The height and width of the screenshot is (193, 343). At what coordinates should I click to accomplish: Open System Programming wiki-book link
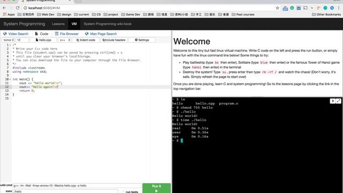coord(108,24)
